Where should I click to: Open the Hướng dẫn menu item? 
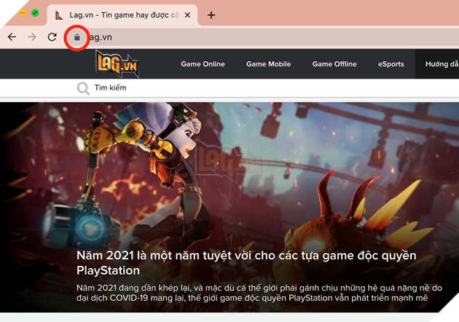point(442,64)
